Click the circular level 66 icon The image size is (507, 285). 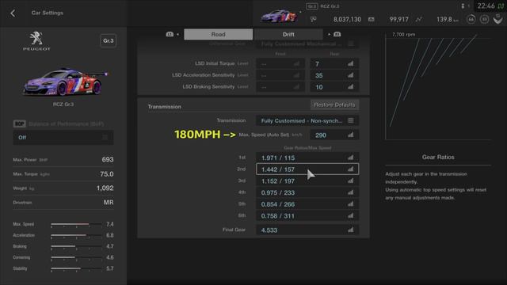471,19
